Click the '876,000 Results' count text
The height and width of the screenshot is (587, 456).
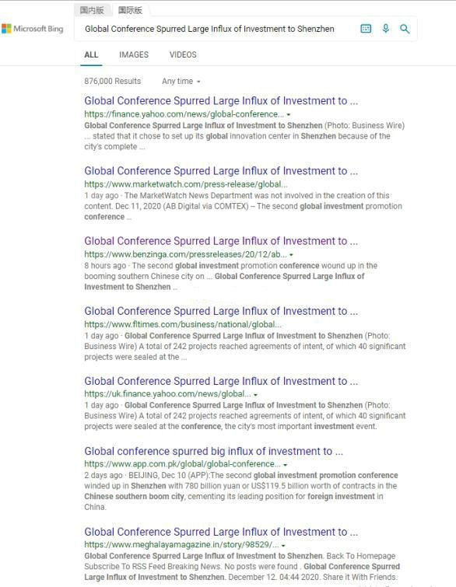(x=112, y=81)
